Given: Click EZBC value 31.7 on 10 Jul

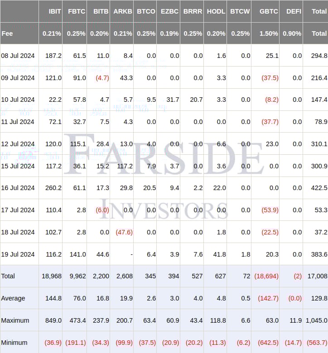Looking at the screenshot, I should tap(173, 100).
